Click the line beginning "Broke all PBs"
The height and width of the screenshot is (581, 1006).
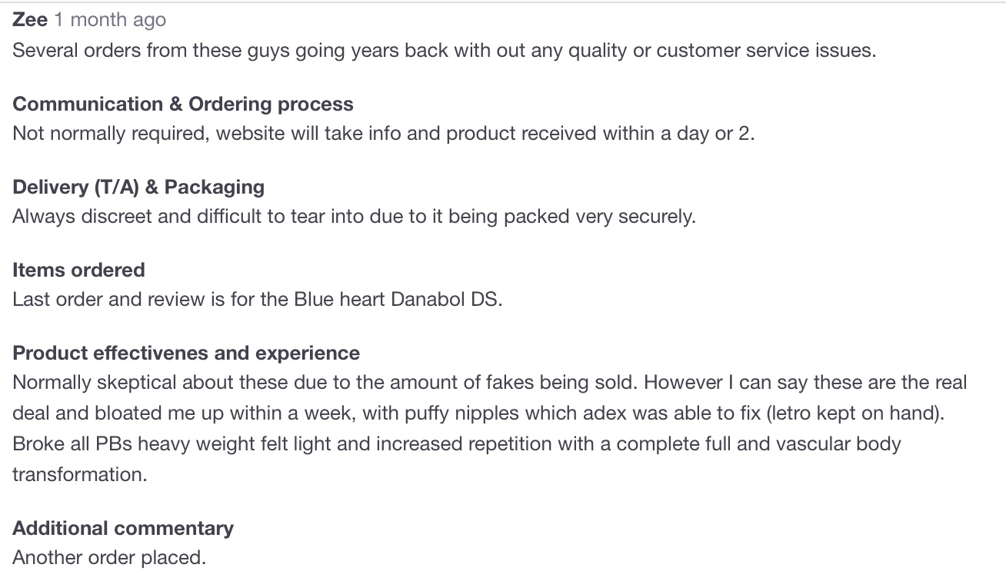click(456, 443)
